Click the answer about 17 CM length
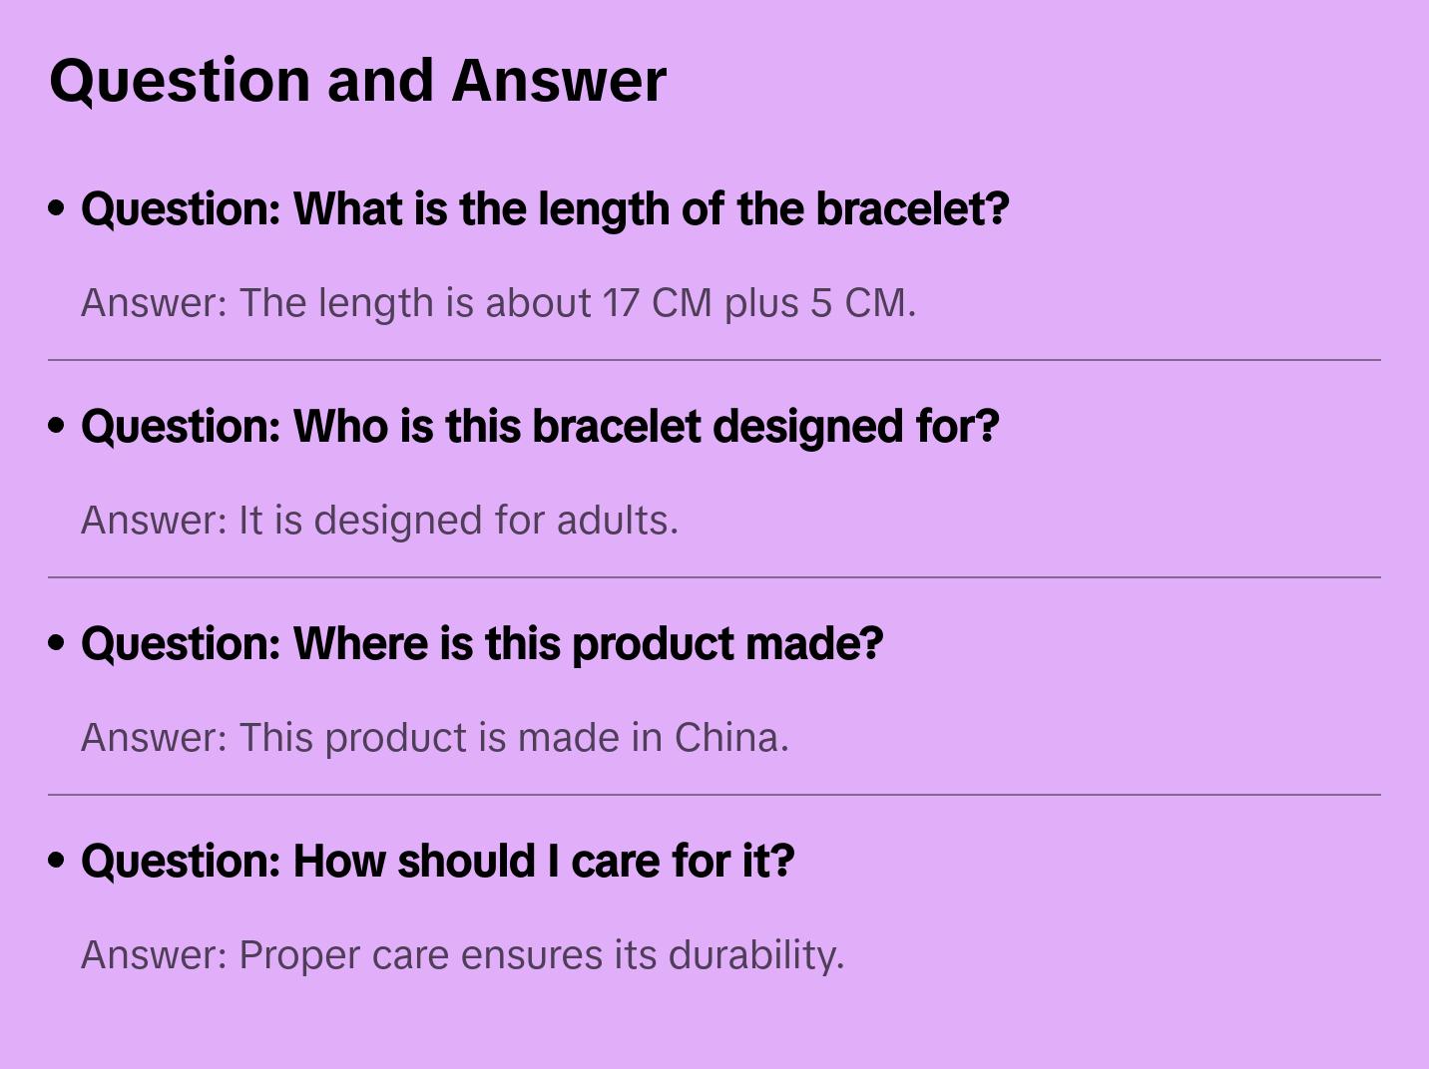The image size is (1429, 1069). point(498,303)
